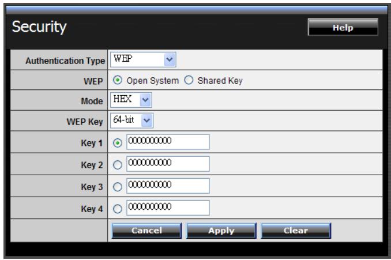Click the Mode row label
This screenshot has width=391, height=260.
[x=92, y=101]
